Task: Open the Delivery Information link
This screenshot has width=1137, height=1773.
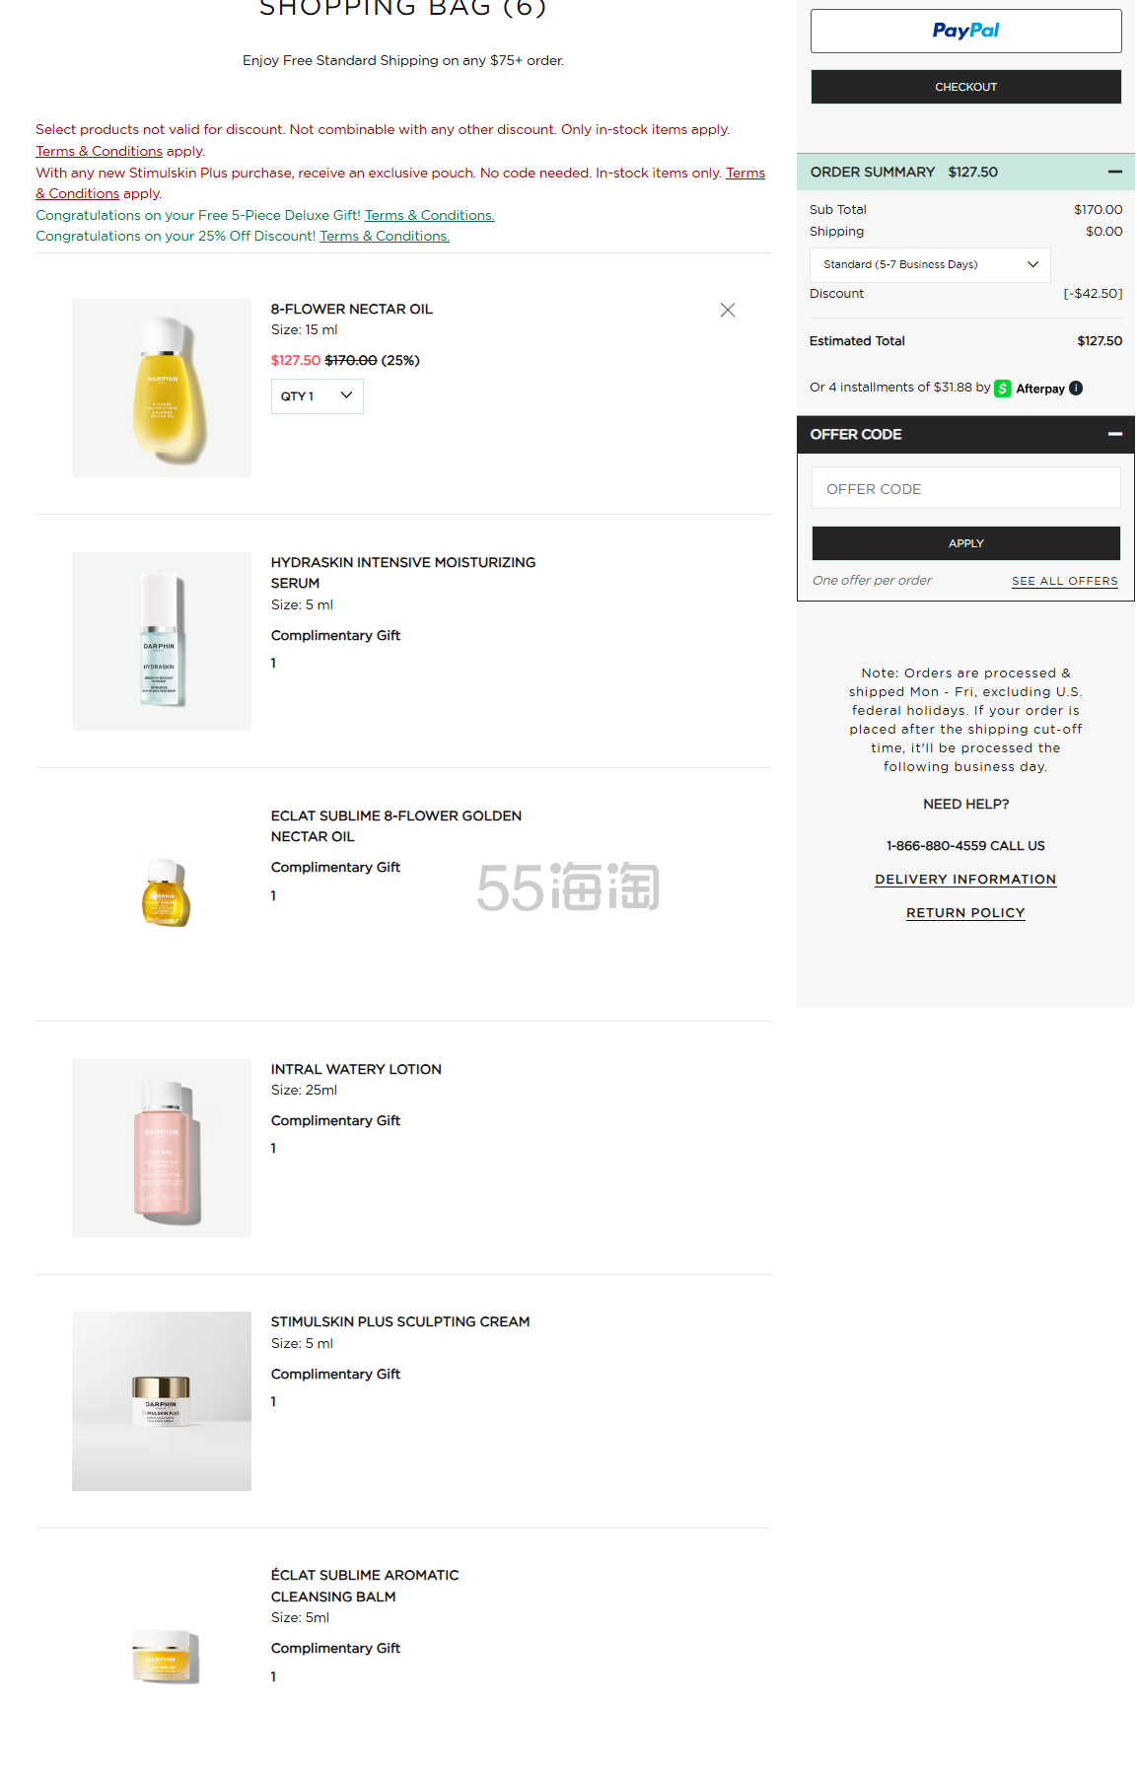Action: tap(965, 880)
